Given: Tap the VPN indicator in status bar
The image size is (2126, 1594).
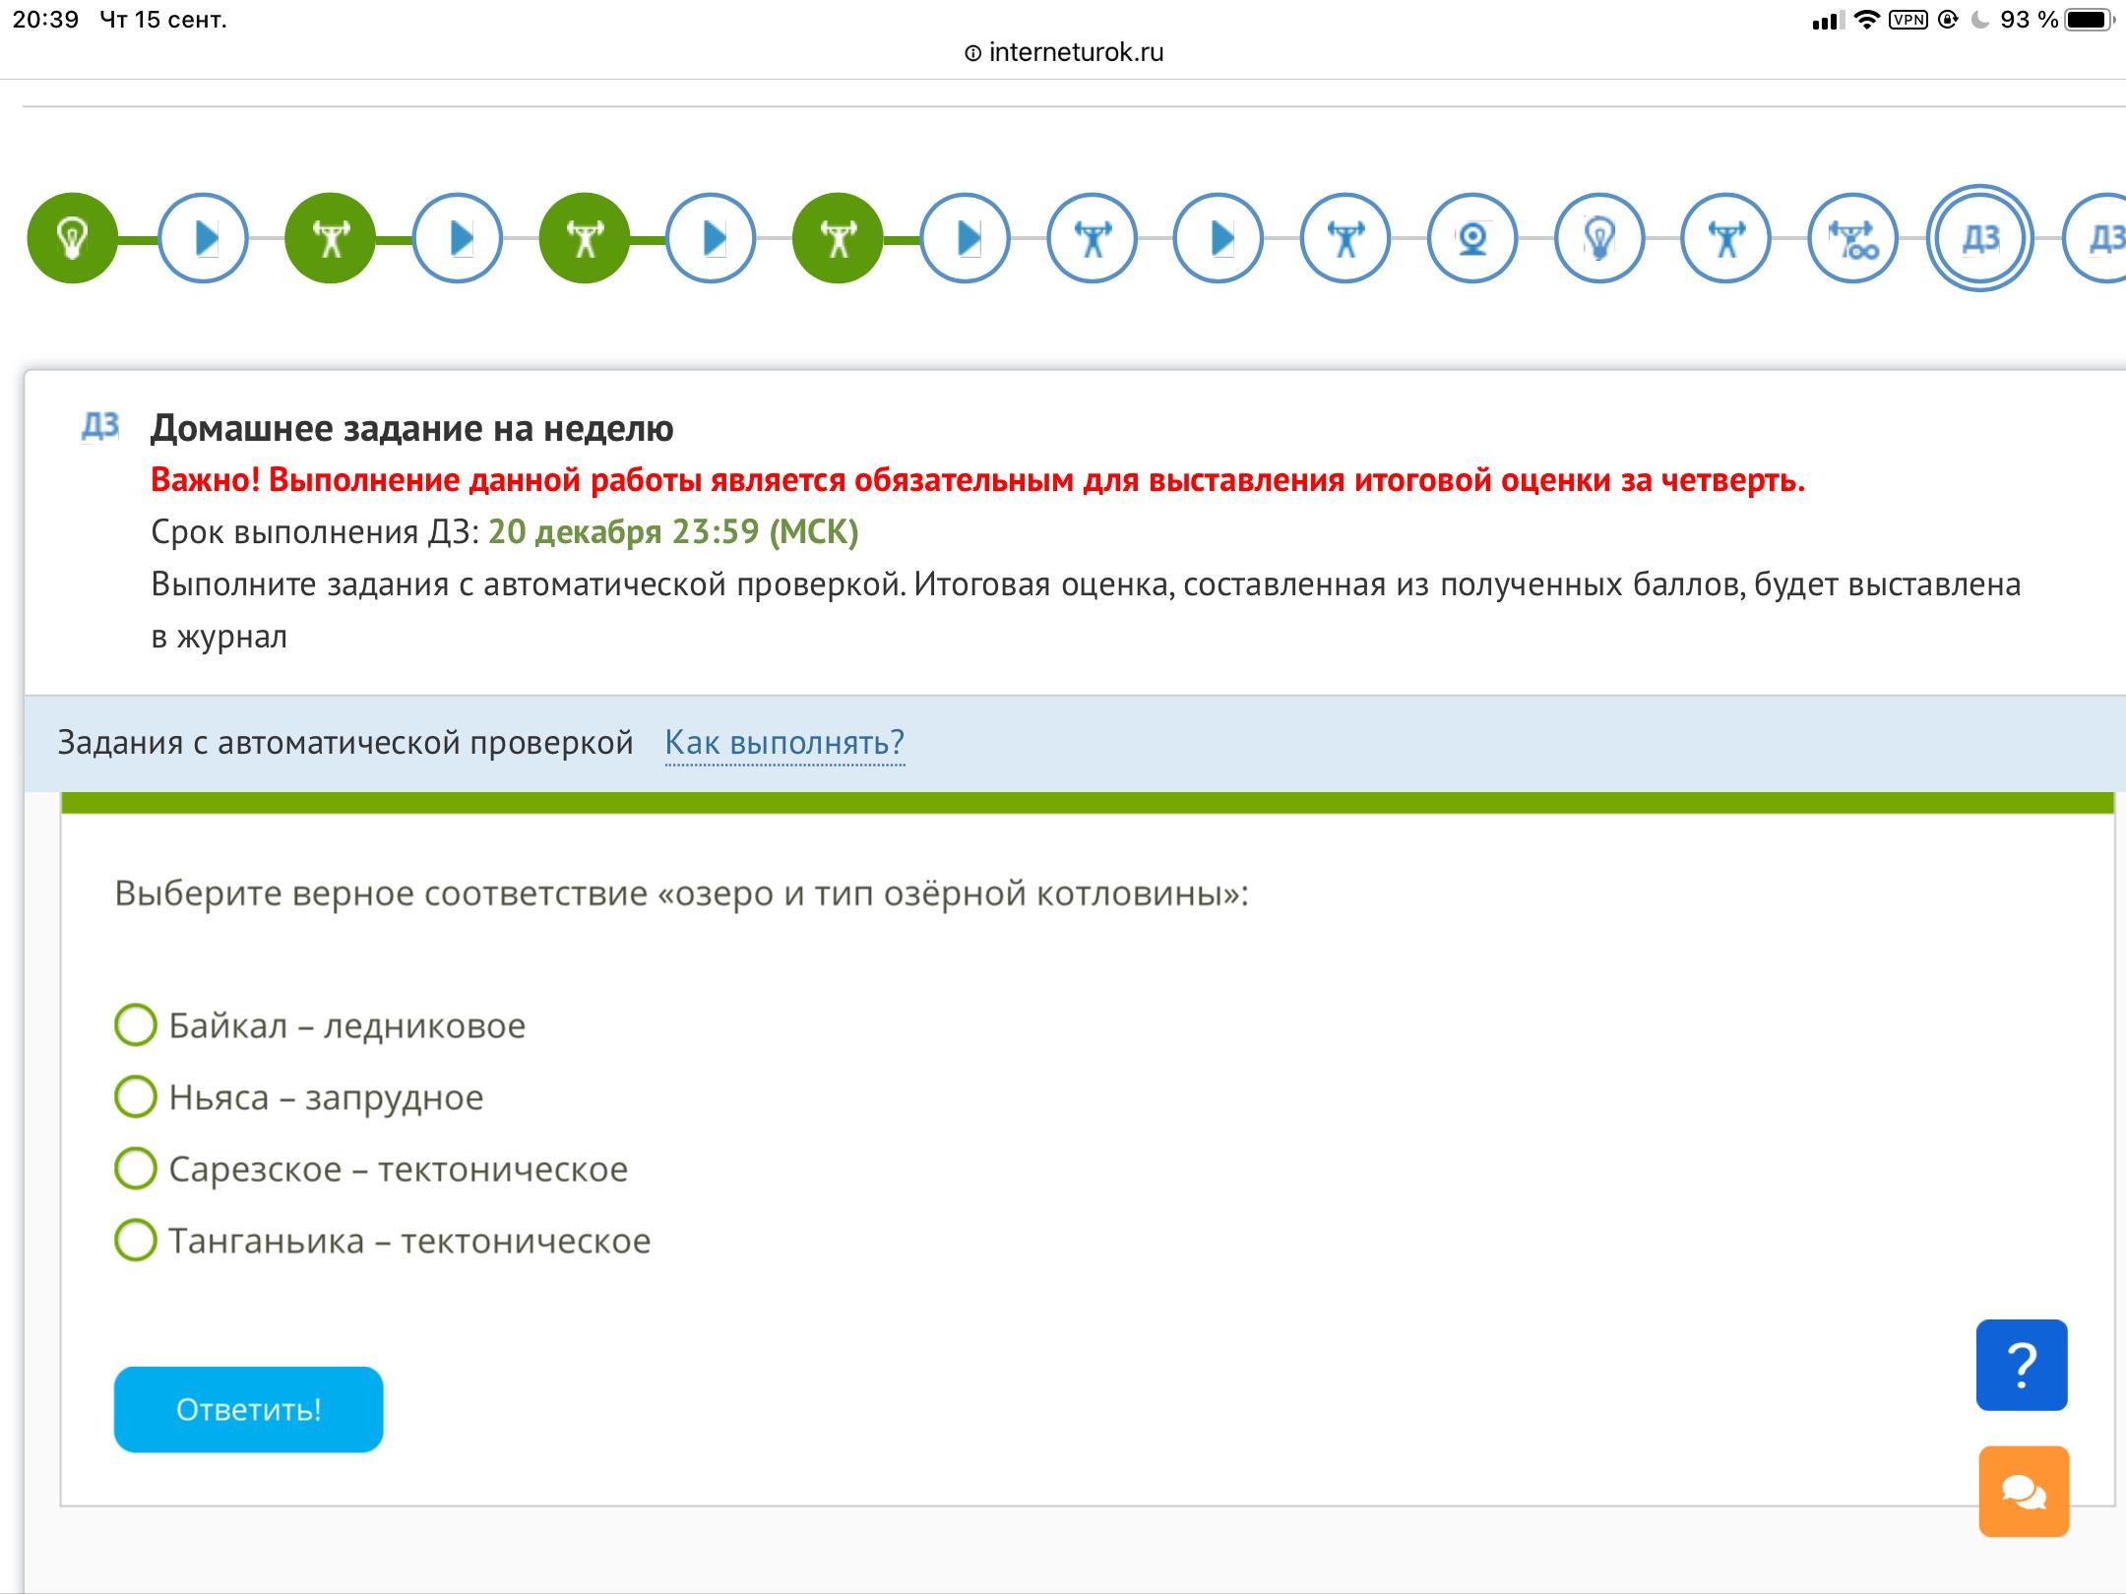Looking at the screenshot, I should (x=1908, y=20).
